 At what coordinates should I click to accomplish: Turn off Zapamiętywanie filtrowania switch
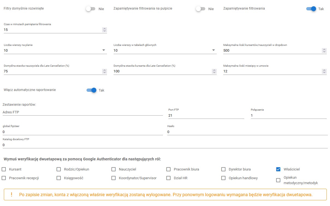point(311,9)
